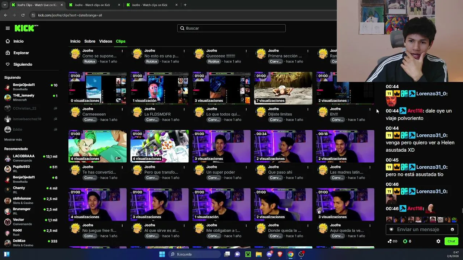This screenshot has width=463, height=260.
Task: Open chat settings gear icon
Action: pyautogui.click(x=438, y=241)
